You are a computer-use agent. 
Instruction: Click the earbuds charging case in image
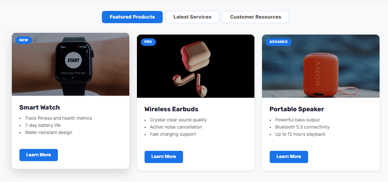click(196, 56)
